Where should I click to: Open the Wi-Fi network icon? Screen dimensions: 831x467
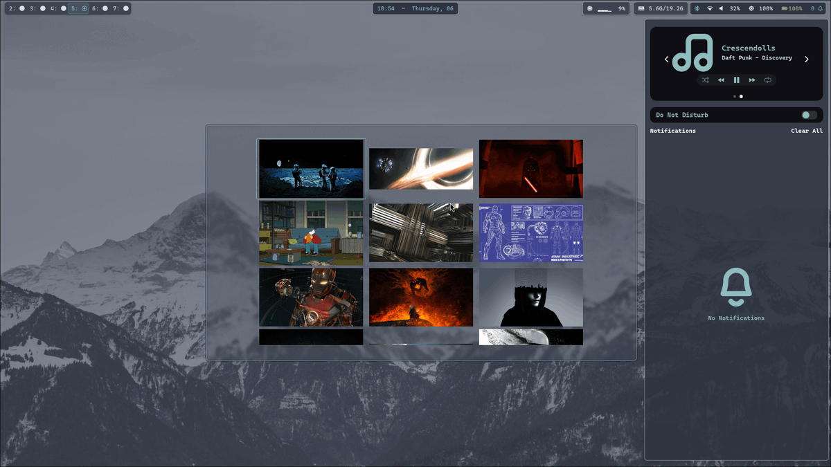tap(709, 8)
